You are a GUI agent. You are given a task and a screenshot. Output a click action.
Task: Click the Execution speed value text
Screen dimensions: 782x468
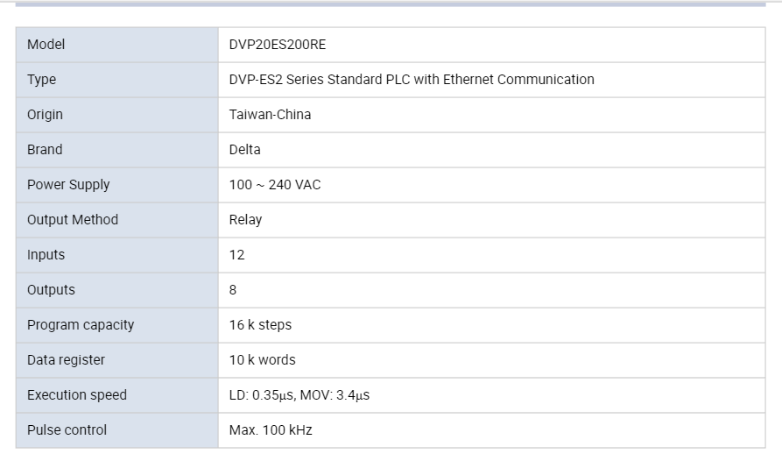tap(299, 395)
